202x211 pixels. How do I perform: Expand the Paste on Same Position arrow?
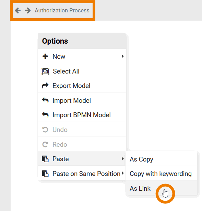pyautogui.click(x=123, y=173)
